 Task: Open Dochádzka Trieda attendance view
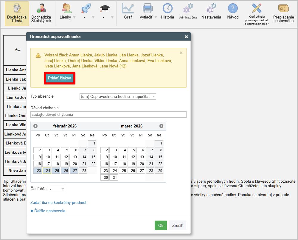point(17,13)
